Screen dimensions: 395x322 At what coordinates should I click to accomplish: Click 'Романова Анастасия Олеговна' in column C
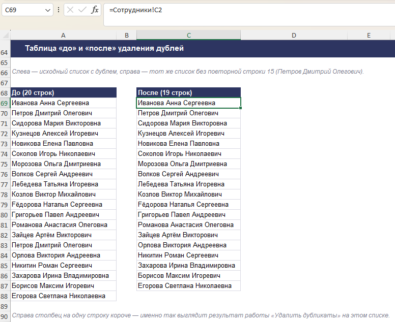click(189, 224)
